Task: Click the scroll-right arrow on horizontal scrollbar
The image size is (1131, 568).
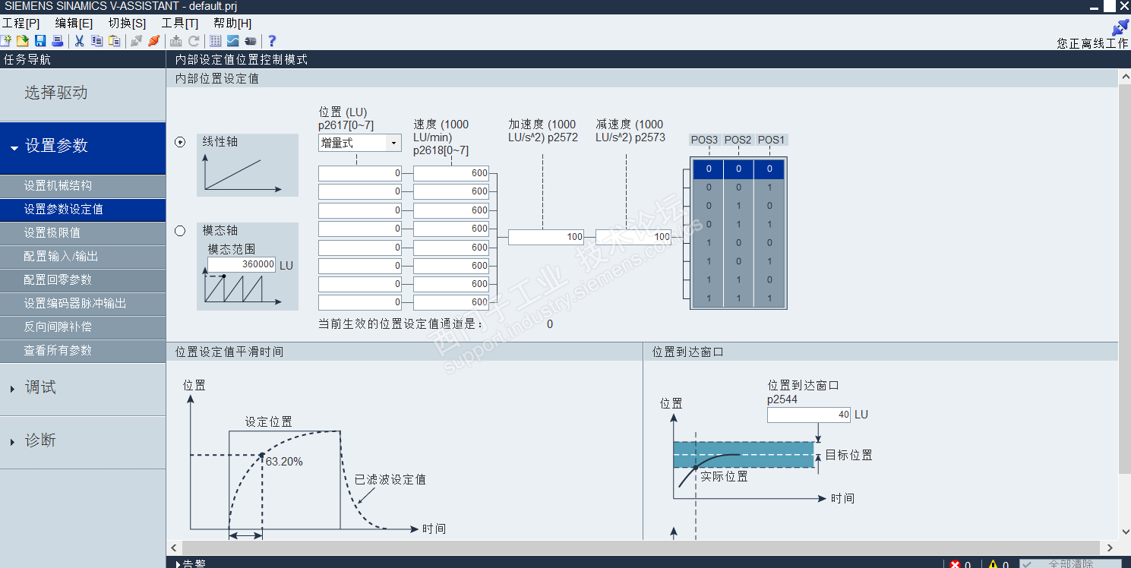Action: [1110, 547]
